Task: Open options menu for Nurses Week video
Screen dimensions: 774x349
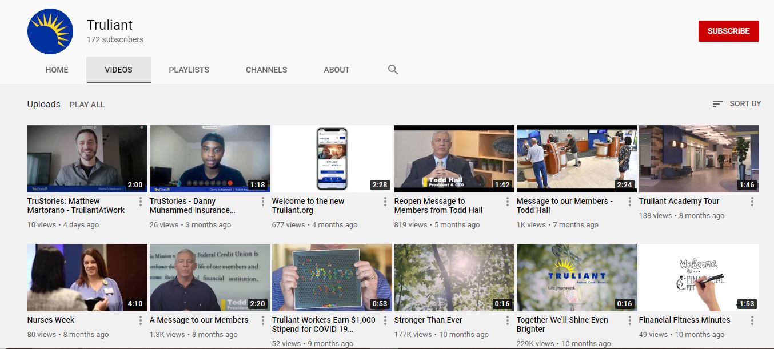Action: click(141, 320)
